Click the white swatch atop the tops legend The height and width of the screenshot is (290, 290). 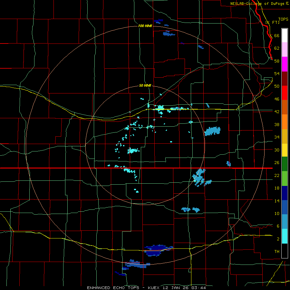pyautogui.click(x=285, y=35)
